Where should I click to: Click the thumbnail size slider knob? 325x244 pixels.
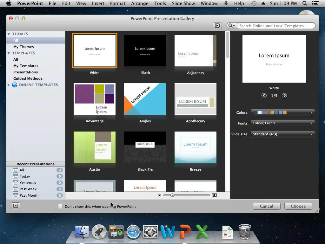tap(172, 195)
